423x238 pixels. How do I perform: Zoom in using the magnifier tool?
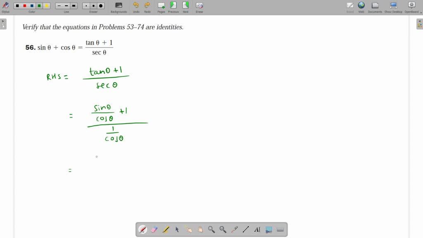211,229
